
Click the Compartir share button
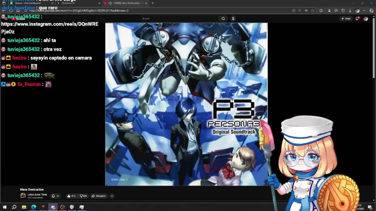tap(98, 196)
